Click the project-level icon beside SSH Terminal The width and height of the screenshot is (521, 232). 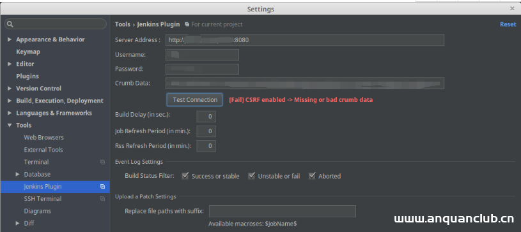point(103,199)
